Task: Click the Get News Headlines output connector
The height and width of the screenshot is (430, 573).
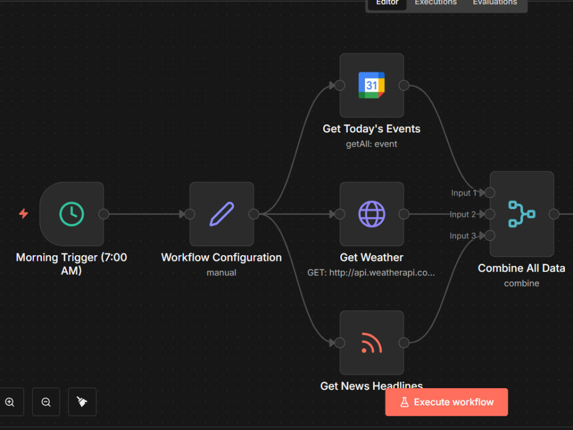Action: click(x=404, y=343)
